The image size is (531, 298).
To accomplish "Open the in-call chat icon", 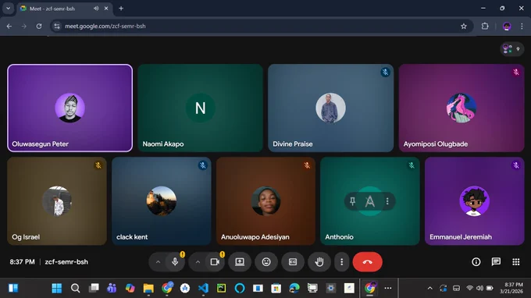I will point(496,262).
